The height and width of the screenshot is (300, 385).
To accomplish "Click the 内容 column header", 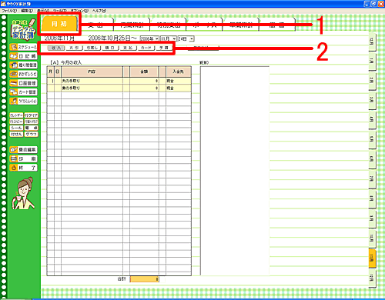I will 92,72.
